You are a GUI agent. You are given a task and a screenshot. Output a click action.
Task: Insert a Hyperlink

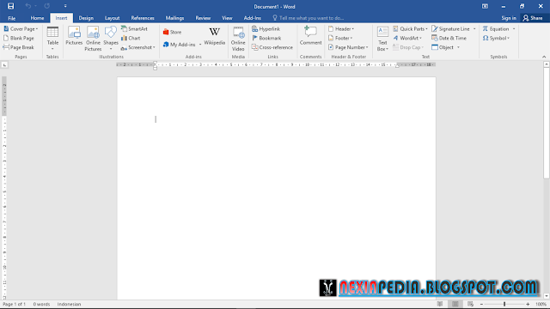point(266,28)
